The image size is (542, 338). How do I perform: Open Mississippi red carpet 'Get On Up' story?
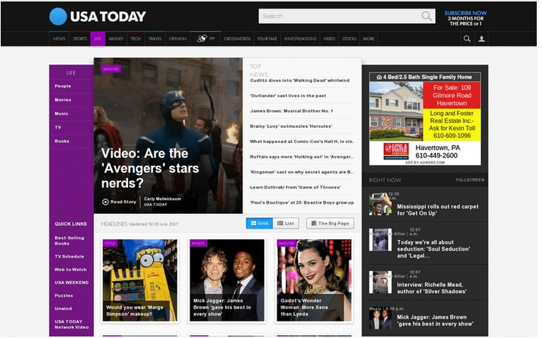click(437, 210)
